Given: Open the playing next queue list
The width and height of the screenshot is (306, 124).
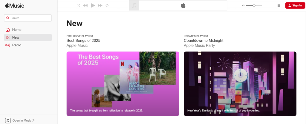Looking at the screenshot, I should pyautogui.click(x=279, y=5).
